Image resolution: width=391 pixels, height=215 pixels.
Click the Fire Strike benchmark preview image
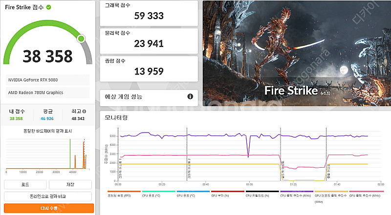(x=297, y=53)
